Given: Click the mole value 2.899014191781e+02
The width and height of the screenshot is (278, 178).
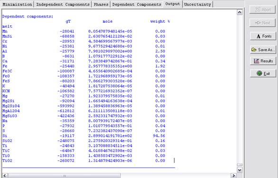Looking at the screenshot, I should (x=110, y=136).
